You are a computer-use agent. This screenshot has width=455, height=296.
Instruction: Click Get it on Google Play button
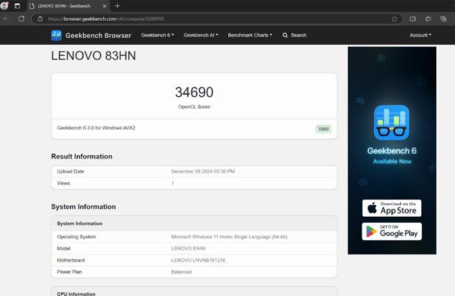point(392,231)
